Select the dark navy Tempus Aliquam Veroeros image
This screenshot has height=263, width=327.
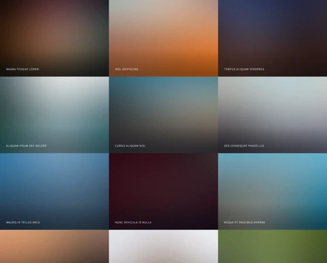(273, 38)
